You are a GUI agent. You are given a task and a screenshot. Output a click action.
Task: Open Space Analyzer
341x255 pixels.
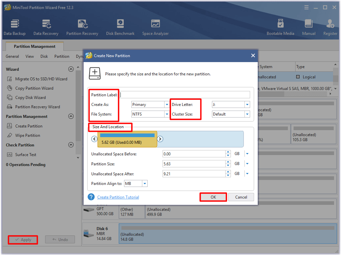click(155, 27)
